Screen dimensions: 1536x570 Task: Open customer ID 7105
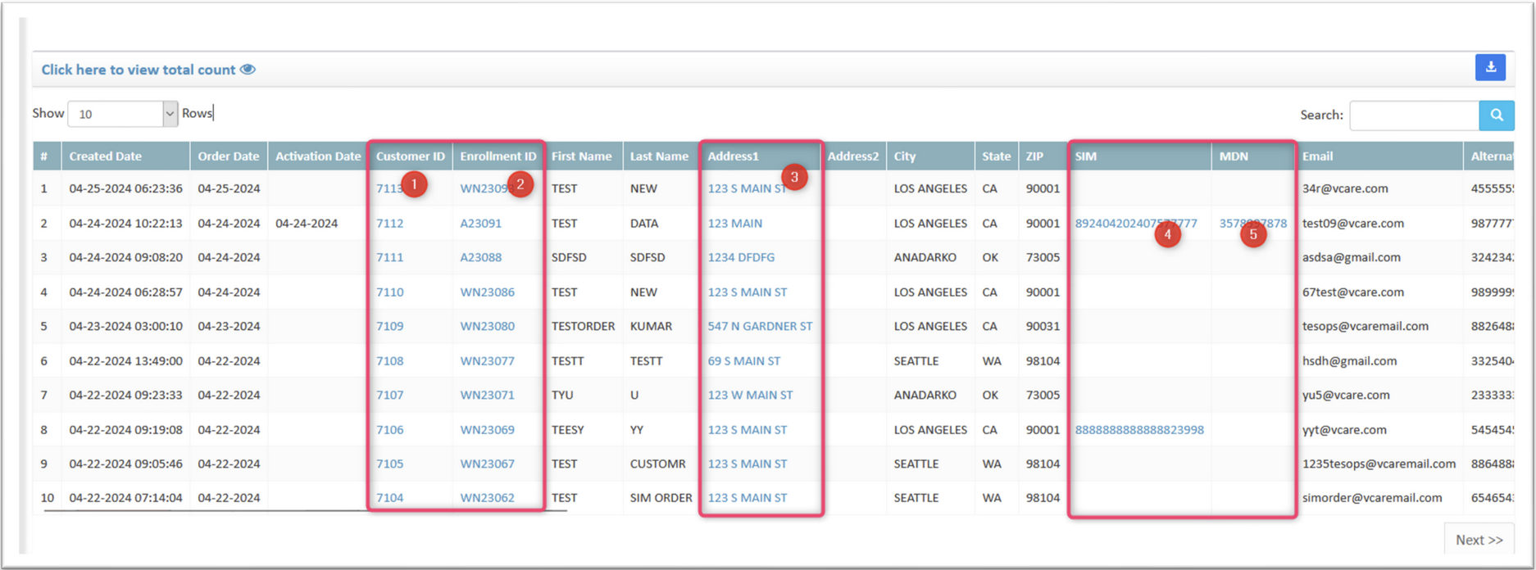[389, 464]
